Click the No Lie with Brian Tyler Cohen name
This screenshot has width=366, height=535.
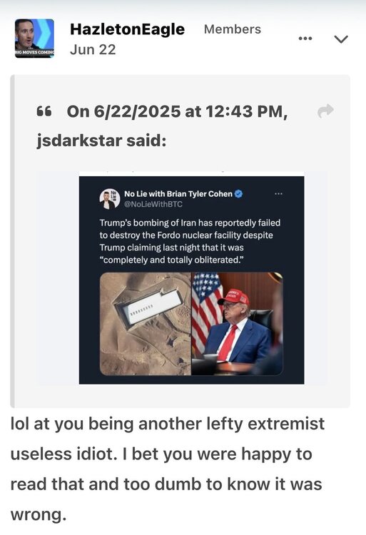(x=178, y=194)
